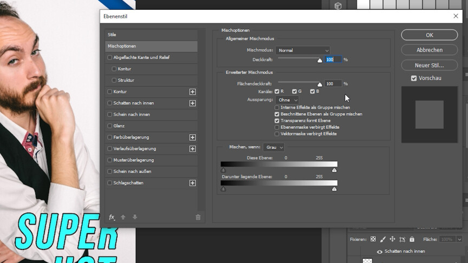This screenshot has height=263, width=468.
Task: Open the Mischmodus dropdown
Action: coord(302,50)
